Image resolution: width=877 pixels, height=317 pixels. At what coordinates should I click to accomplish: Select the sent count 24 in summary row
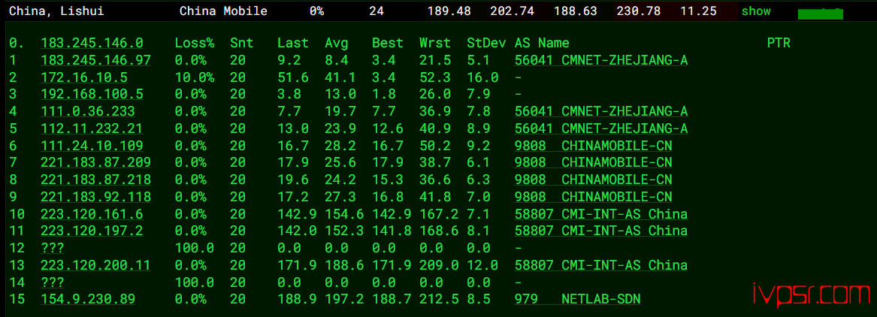click(377, 11)
